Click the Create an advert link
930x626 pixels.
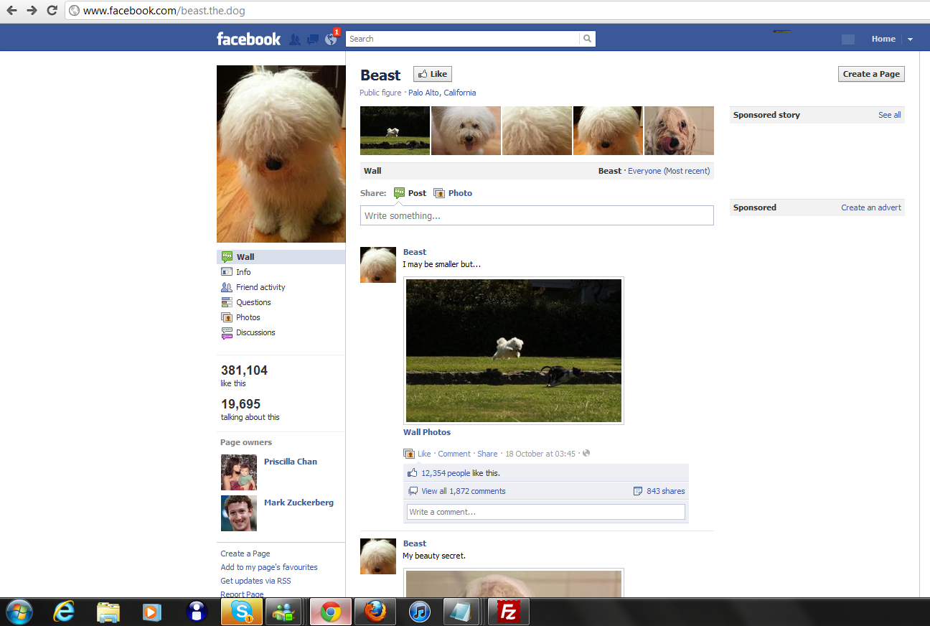tap(871, 207)
